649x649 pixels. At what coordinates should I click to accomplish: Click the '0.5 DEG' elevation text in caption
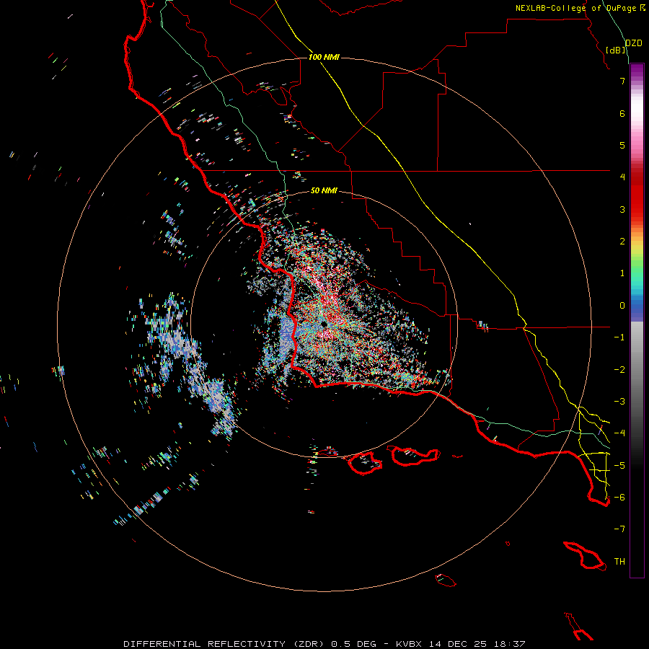pyautogui.click(x=353, y=644)
